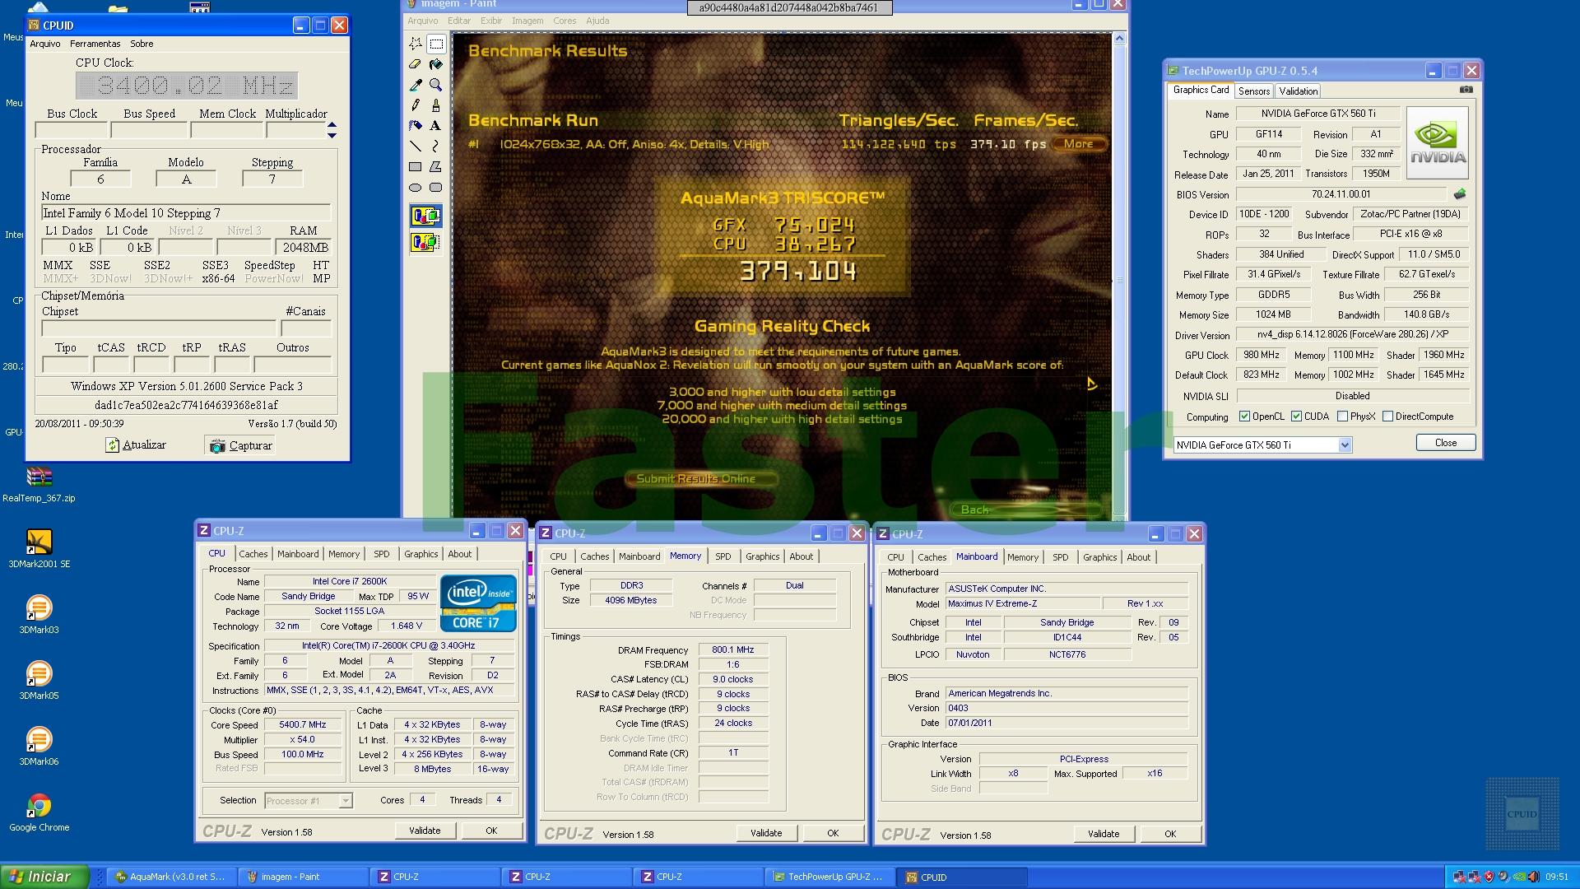Image resolution: width=1580 pixels, height=889 pixels.
Task: Open the 3DMark2001 SE desktop shortcut
Action: pos(39,548)
